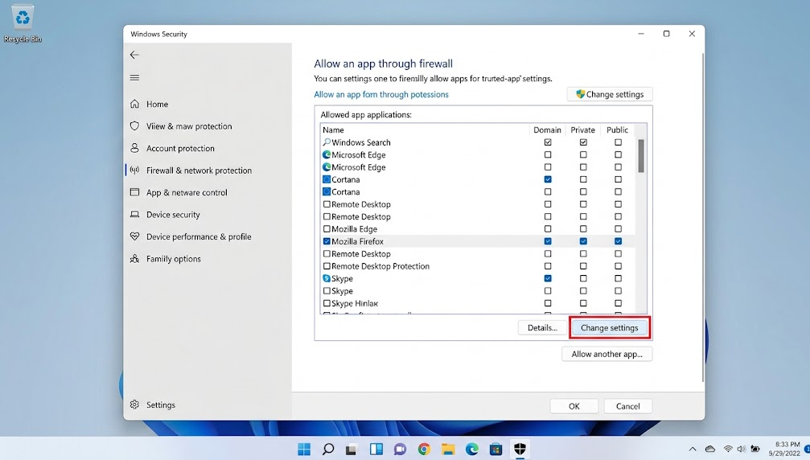The height and width of the screenshot is (460, 810).
Task: Check Public for Mozilla Edge
Action: 618,228
